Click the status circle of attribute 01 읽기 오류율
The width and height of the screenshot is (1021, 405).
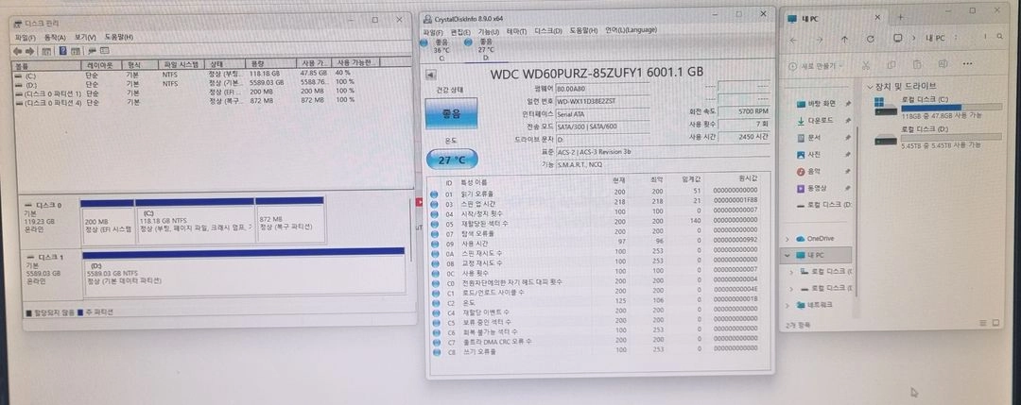[435, 194]
